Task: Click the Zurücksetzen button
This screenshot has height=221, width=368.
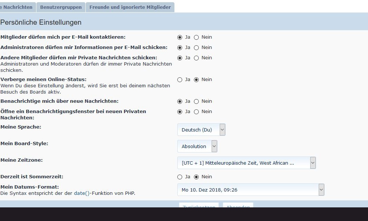Action: [199, 206]
